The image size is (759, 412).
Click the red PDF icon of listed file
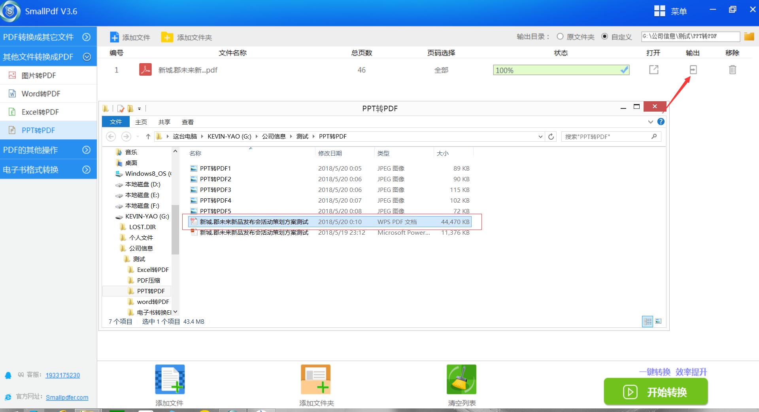click(x=145, y=70)
